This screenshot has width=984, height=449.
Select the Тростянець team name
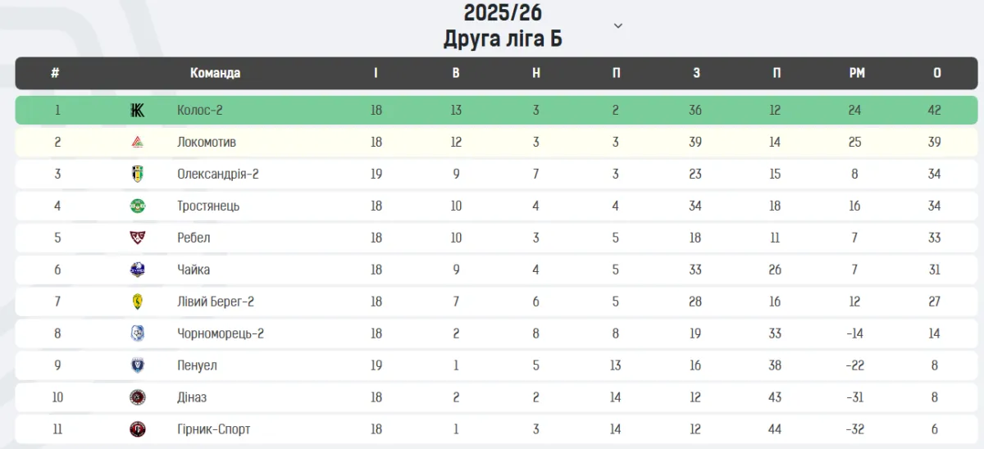pyautogui.click(x=208, y=206)
